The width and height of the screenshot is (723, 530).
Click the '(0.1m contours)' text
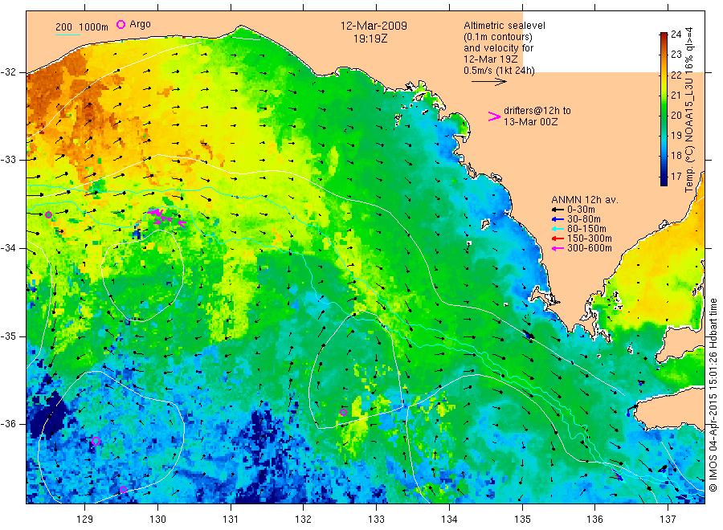coord(498,37)
